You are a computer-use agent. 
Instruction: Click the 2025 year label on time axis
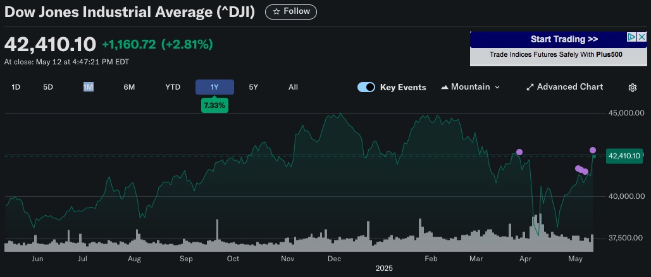(x=384, y=268)
